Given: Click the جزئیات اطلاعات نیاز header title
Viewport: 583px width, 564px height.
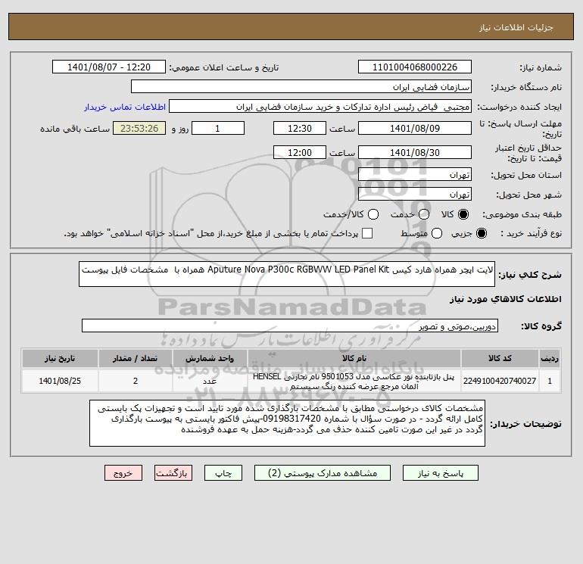Looking at the screenshot, I should (516, 27).
